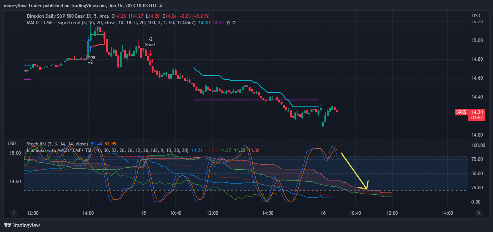Click the 01:52 bar countdown label
This screenshot has height=232, width=493.
click(x=476, y=118)
